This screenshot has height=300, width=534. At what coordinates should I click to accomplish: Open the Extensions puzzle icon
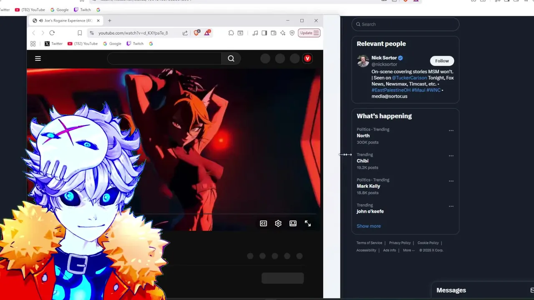coord(231,33)
